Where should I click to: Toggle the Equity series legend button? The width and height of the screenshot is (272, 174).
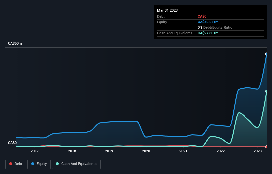click(39, 164)
